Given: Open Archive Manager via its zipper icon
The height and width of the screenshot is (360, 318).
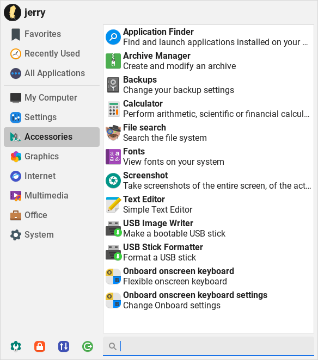Looking at the screenshot, I should click(113, 61).
